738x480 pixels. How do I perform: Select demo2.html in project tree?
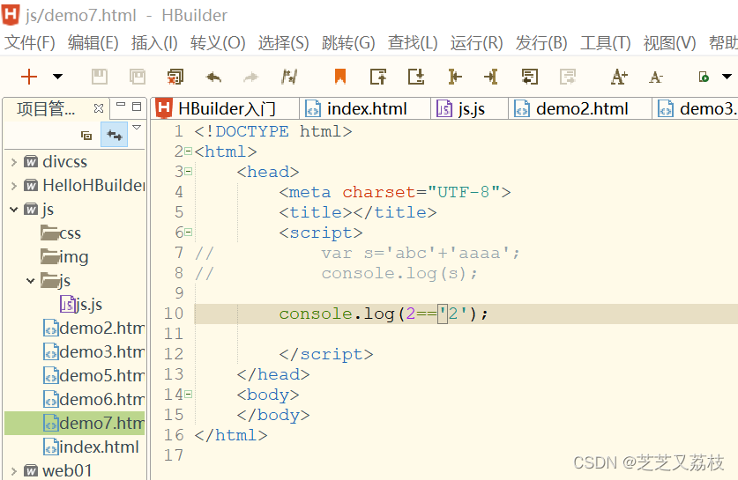point(93,329)
